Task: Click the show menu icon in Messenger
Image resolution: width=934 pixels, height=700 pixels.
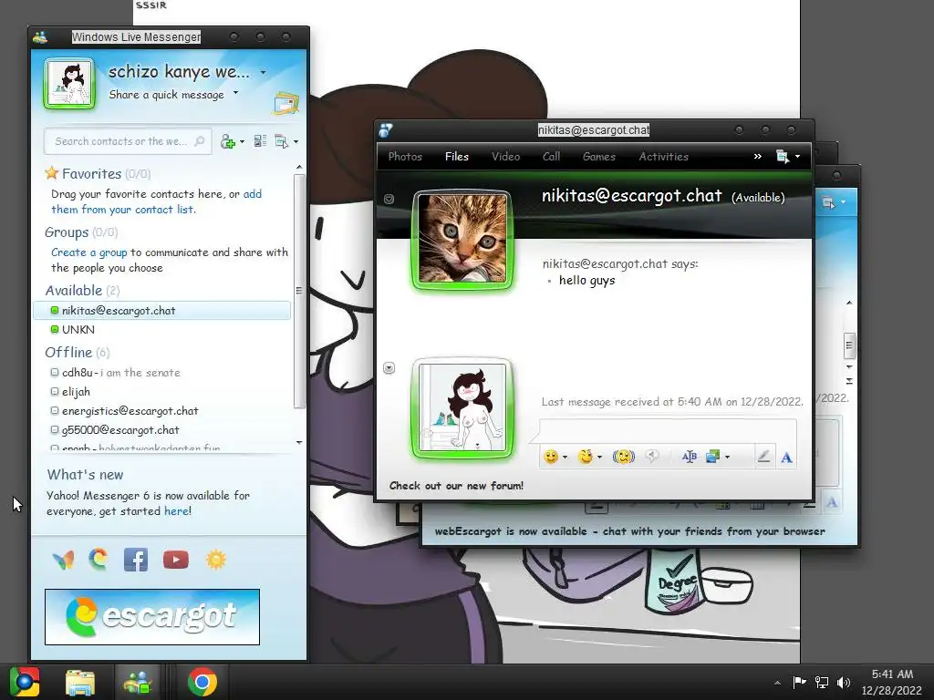Action: coord(281,141)
